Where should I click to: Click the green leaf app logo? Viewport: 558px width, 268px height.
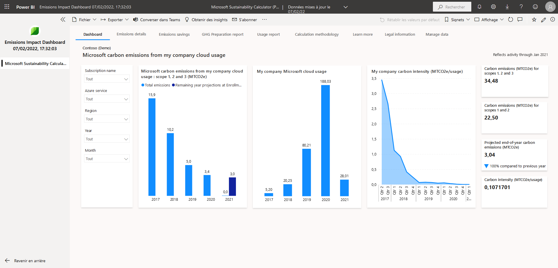coord(35,31)
